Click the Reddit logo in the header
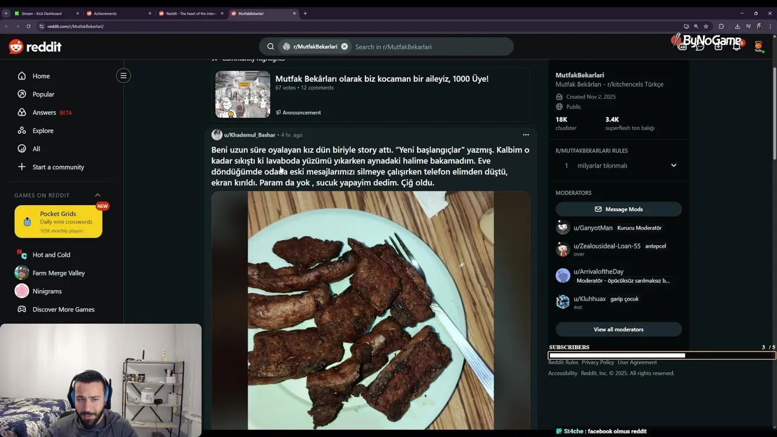 (35, 47)
